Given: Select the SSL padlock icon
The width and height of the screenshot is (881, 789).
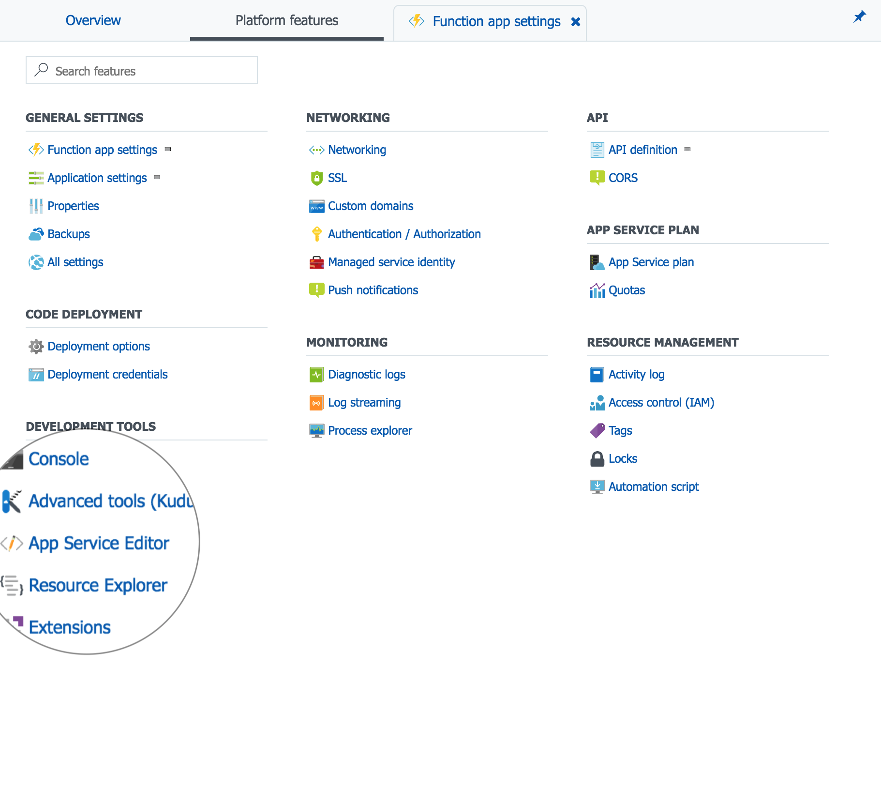Looking at the screenshot, I should point(316,178).
